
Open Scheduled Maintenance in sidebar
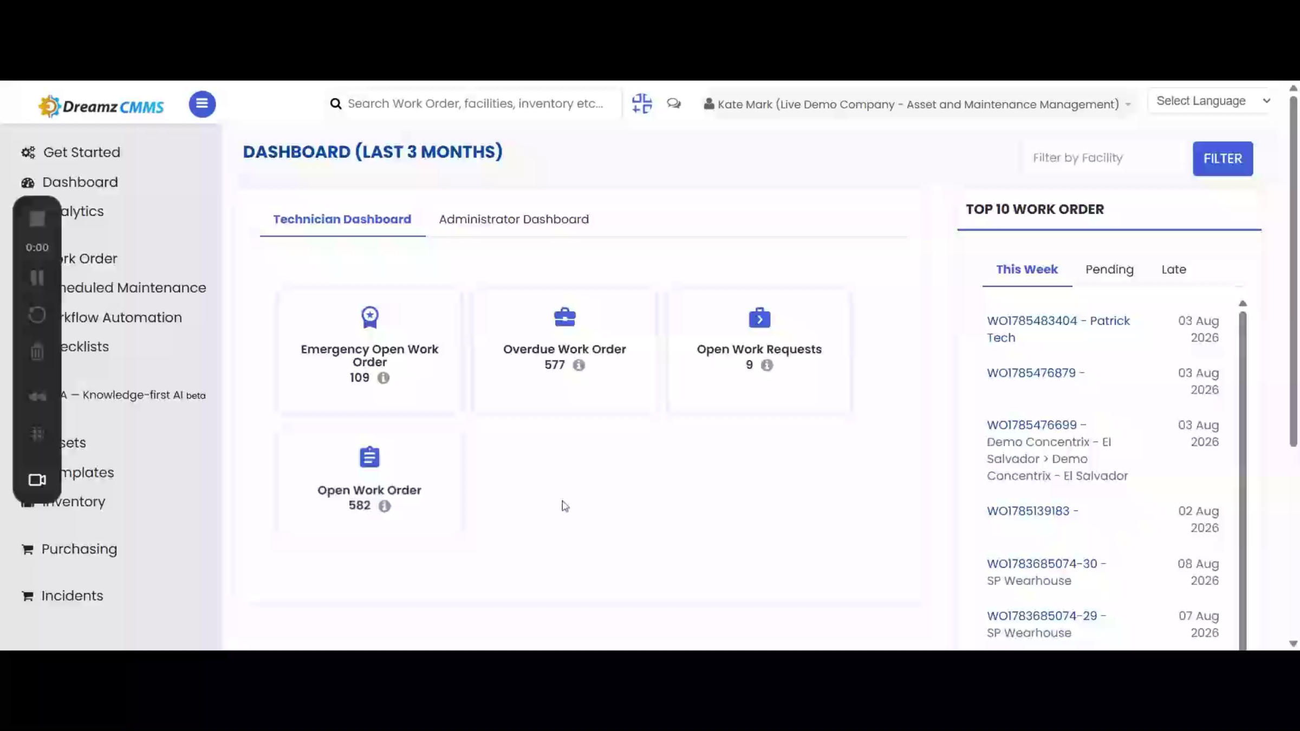click(133, 288)
